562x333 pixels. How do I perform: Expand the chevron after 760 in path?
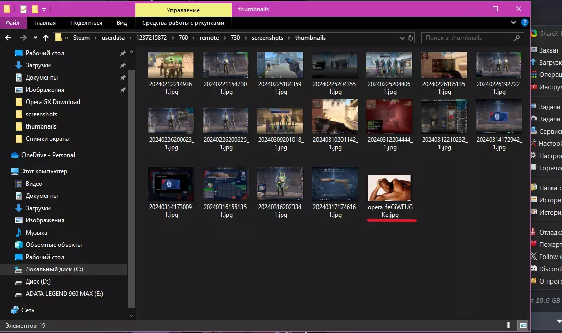(x=193, y=38)
